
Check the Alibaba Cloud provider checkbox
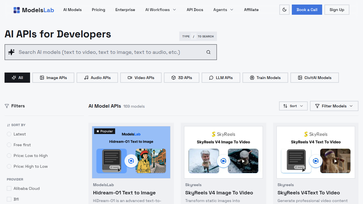(x=9, y=188)
